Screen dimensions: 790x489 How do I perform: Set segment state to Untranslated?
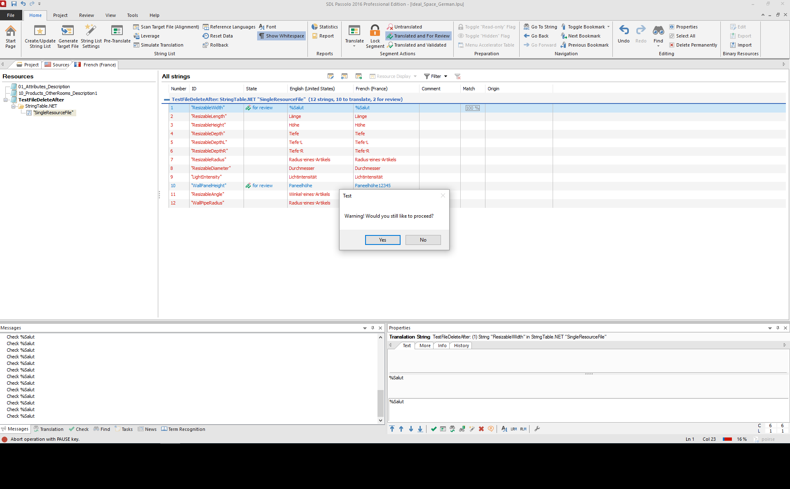404,27
